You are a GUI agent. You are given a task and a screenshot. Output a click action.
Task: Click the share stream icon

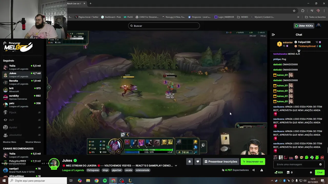click(253, 170)
